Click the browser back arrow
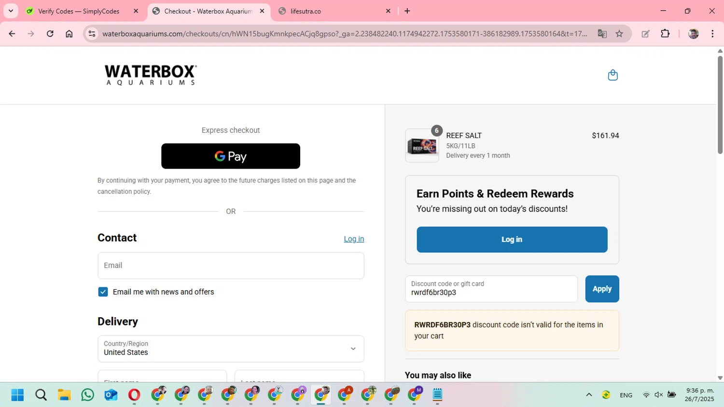This screenshot has width=724, height=407. click(x=12, y=34)
